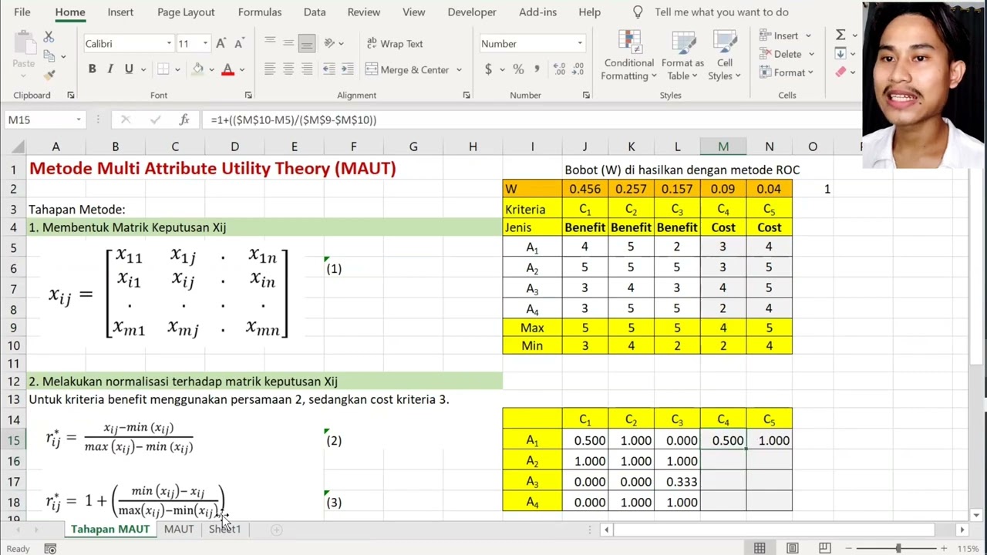Screen dimensions: 987x555
Task: Increase font size with large A
Action: (x=221, y=44)
